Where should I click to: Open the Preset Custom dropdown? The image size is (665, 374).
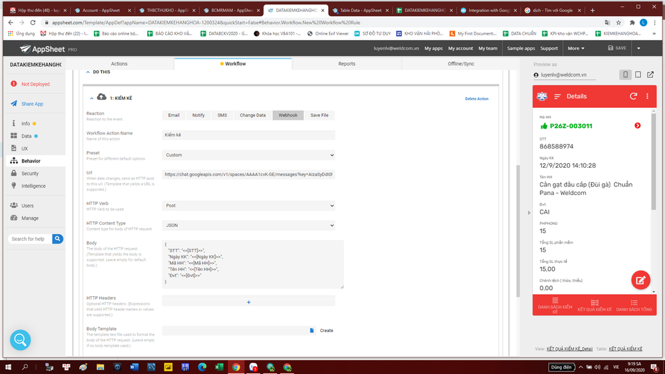[x=248, y=155]
